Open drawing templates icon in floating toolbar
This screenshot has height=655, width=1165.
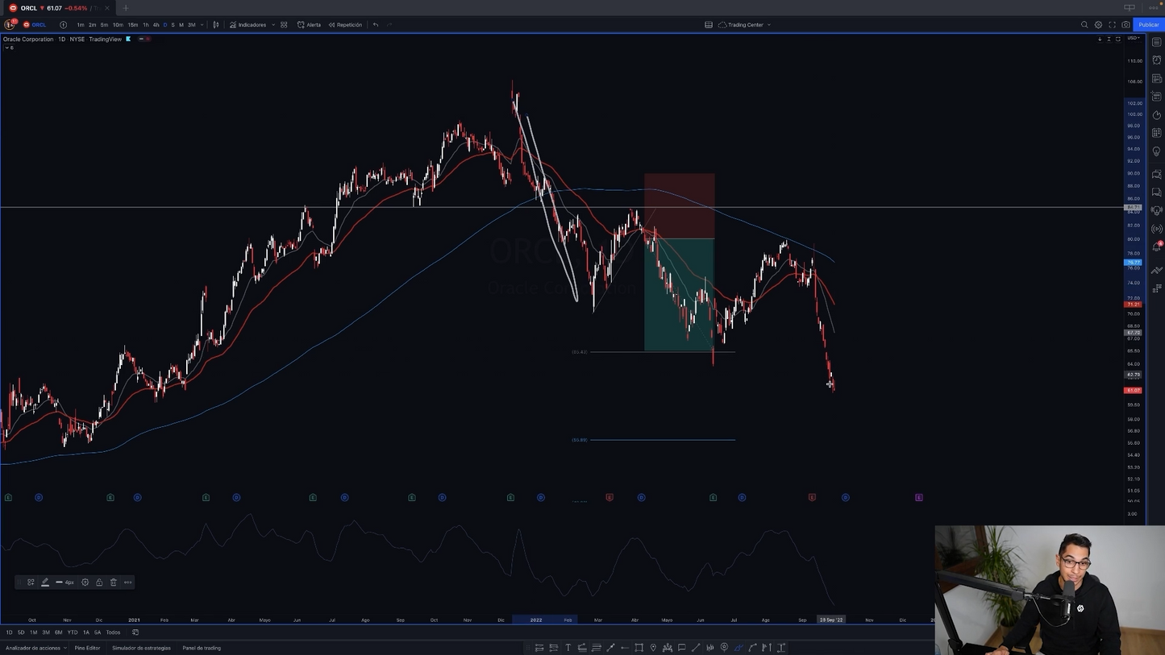(31, 582)
